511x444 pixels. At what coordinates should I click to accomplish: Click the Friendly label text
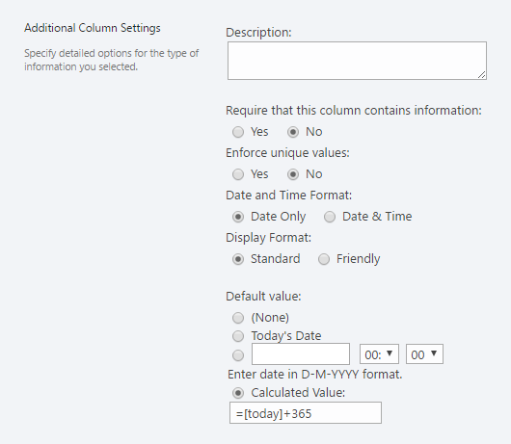pos(358,259)
